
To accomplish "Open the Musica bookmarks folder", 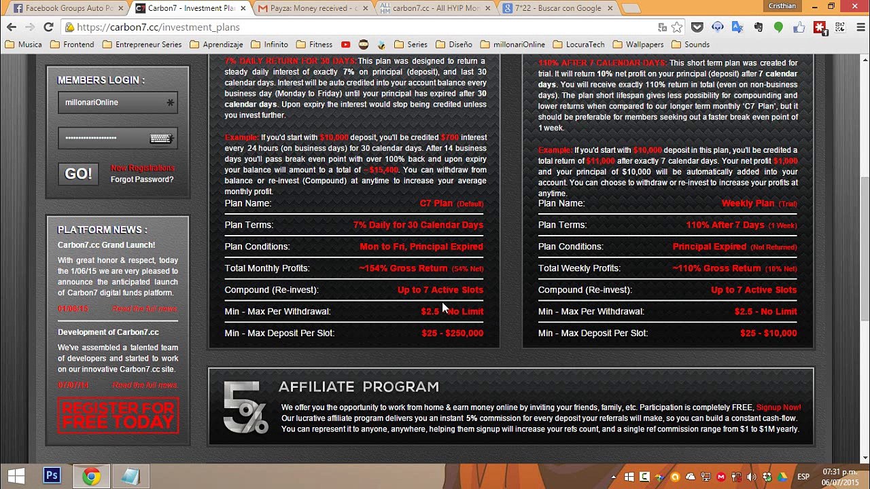I will (24, 45).
